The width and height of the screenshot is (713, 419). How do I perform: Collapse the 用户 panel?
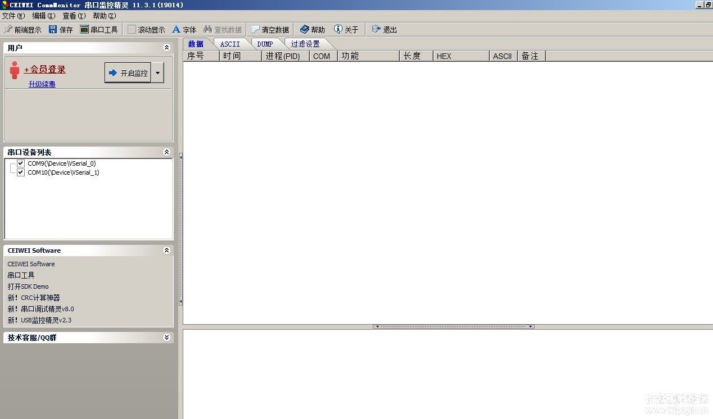[166, 48]
